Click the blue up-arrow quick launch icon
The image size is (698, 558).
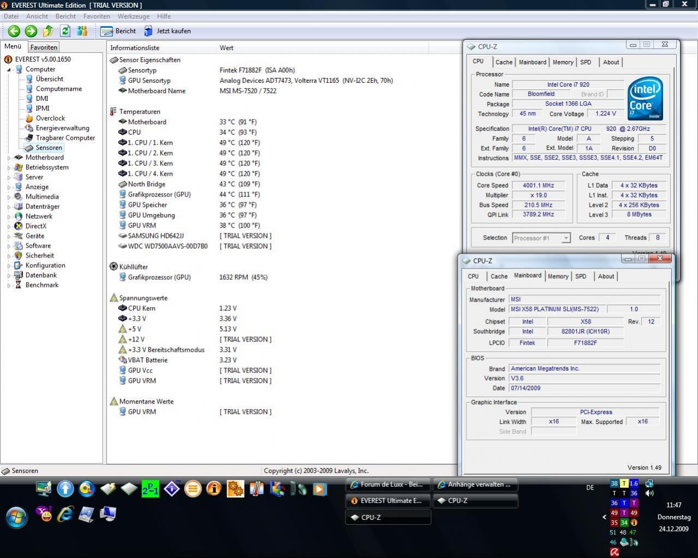click(65, 489)
